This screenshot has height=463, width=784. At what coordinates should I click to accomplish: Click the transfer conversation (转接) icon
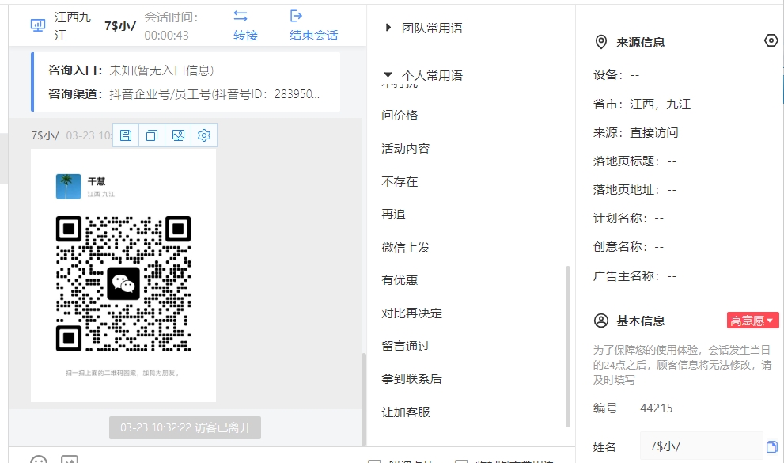(241, 16)
